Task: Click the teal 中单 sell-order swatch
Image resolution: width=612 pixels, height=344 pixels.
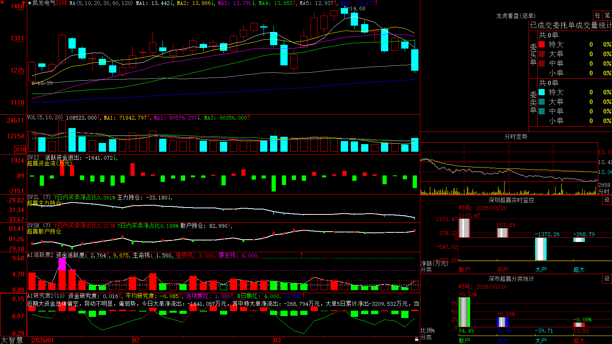Action: 542,111
